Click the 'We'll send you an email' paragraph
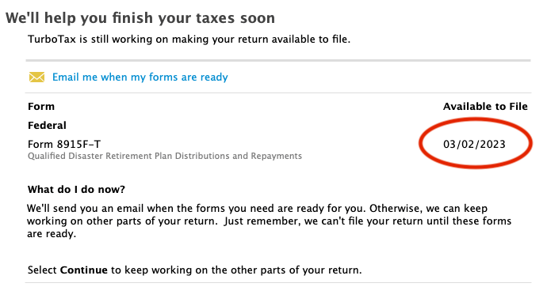Viewport: 547px width, 302px height. pyautogui.click(x=270, y=221)
